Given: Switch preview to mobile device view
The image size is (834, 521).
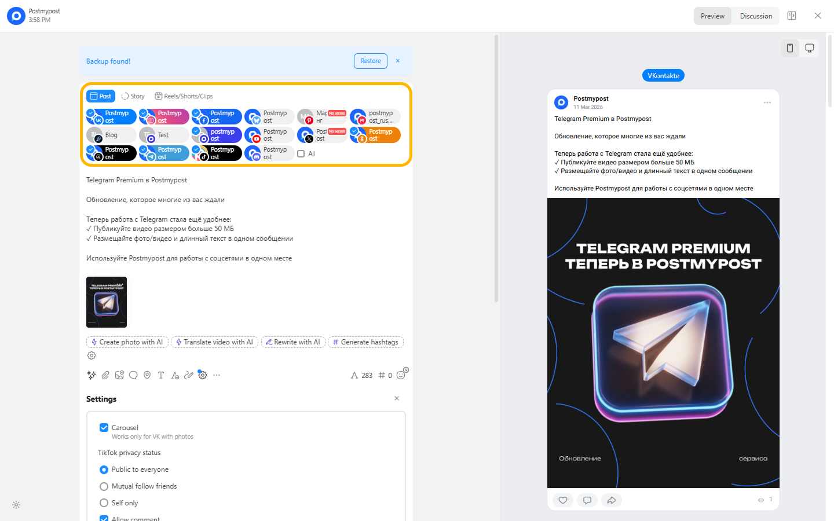Looking at the screenshot, I should point(790,48).
